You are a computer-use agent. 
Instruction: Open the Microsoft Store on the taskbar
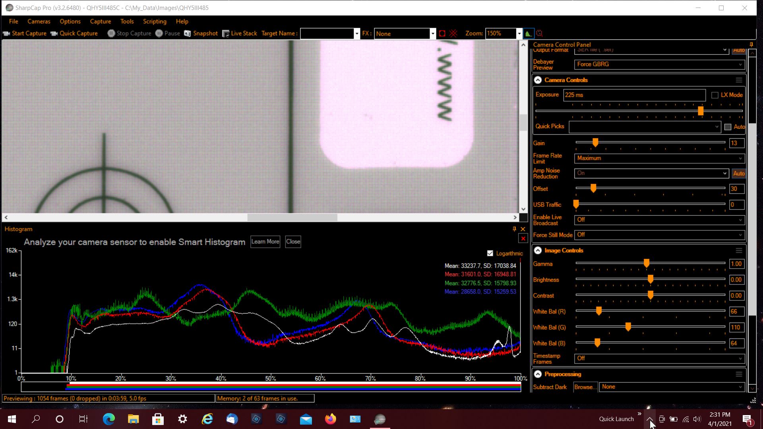(158, 419)
